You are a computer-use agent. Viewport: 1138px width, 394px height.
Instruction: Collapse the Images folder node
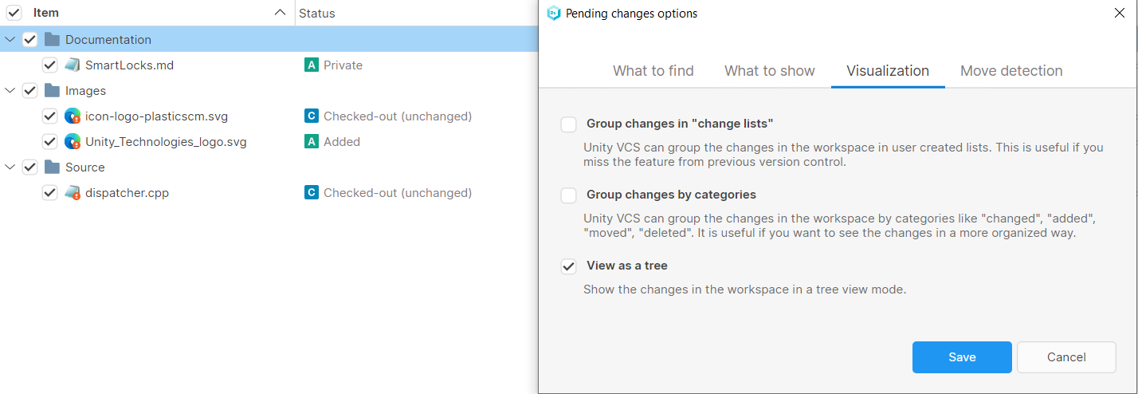tap(10, 91)
